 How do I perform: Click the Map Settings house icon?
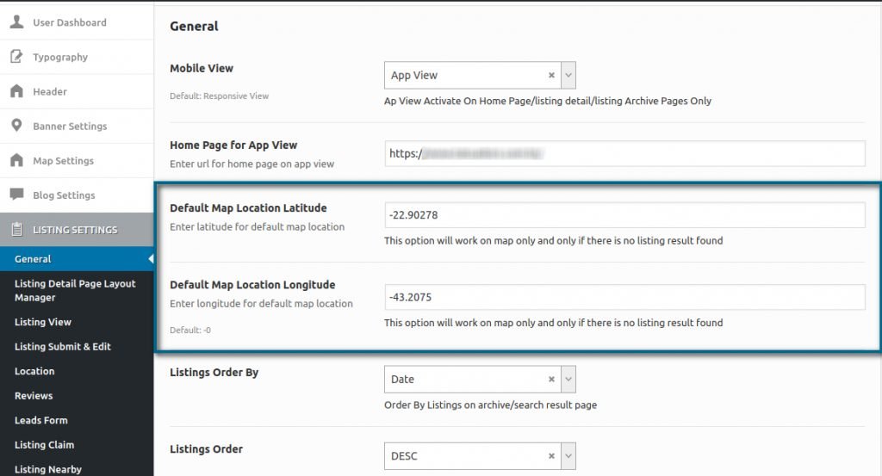[x=17, y=160]
